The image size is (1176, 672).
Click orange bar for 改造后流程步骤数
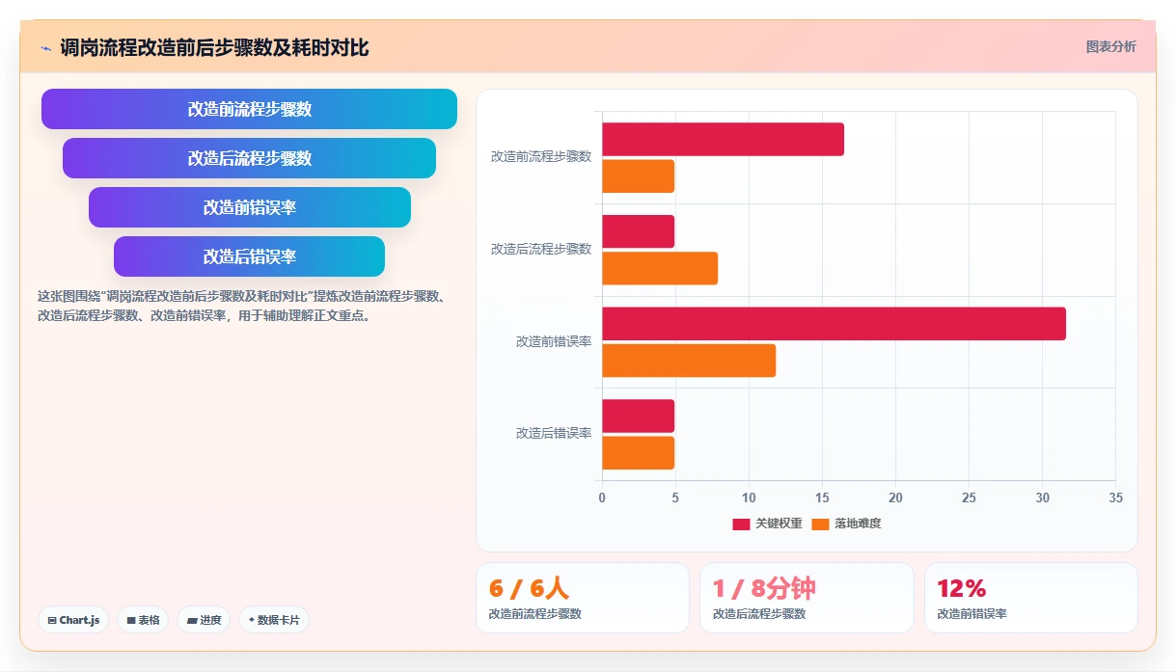pyautogui.click(x=660, y=268)
